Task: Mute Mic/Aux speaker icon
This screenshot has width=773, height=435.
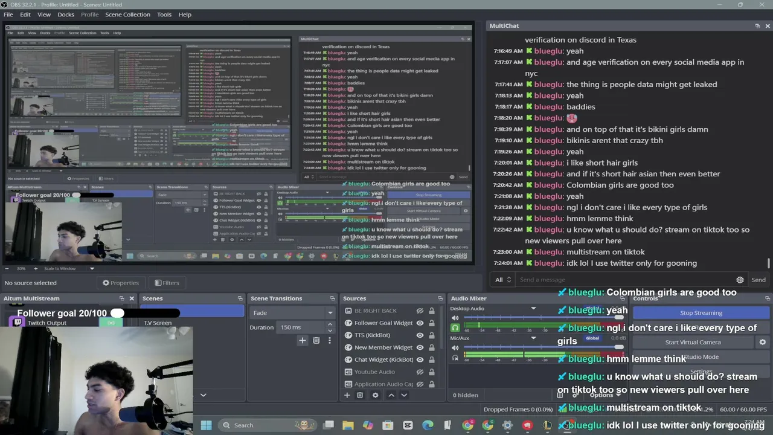Action: pos(455,347)
